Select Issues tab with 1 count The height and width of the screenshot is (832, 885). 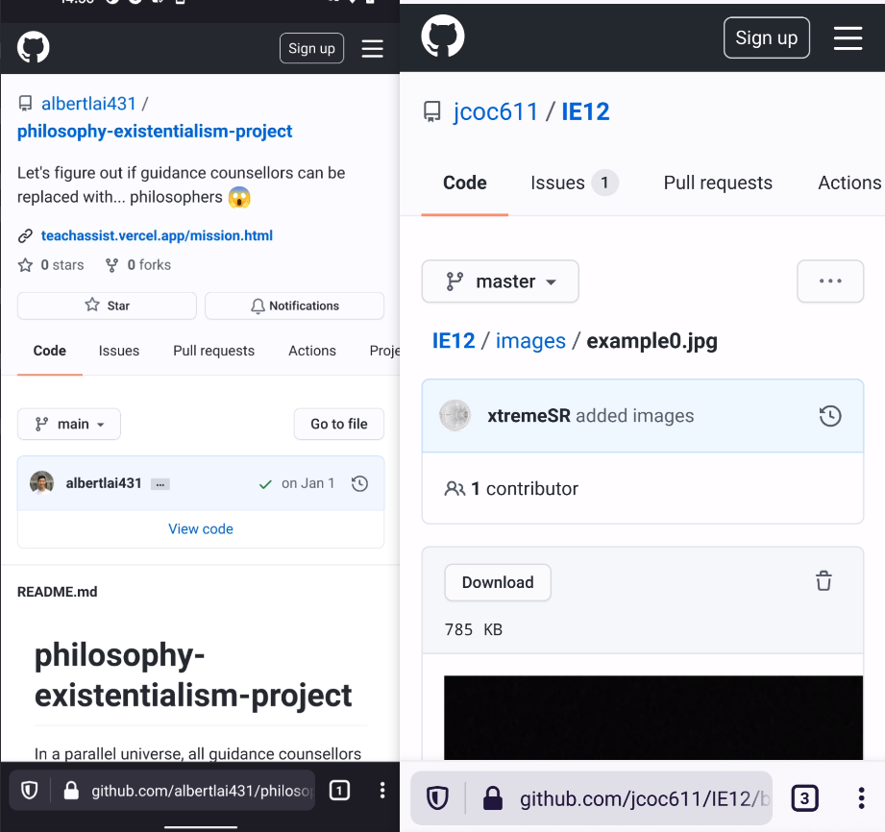pos(575,183)
